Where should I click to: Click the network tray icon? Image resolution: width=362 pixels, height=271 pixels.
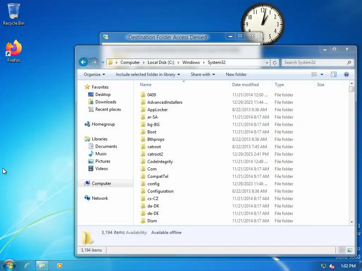pyautogui.click(x=323, y=266)
